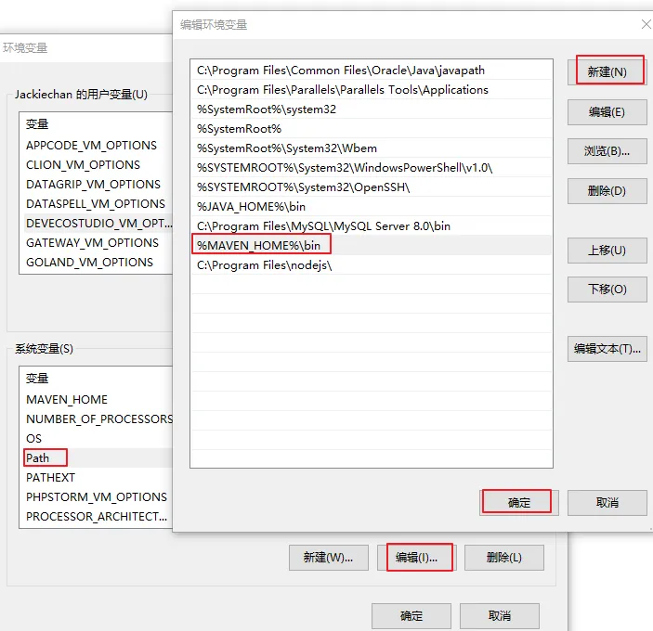Select the %JAVA_HOME%\bin path entry
Image resolution: width=653 pixels, height=631 pixels.
click(251, 207)
